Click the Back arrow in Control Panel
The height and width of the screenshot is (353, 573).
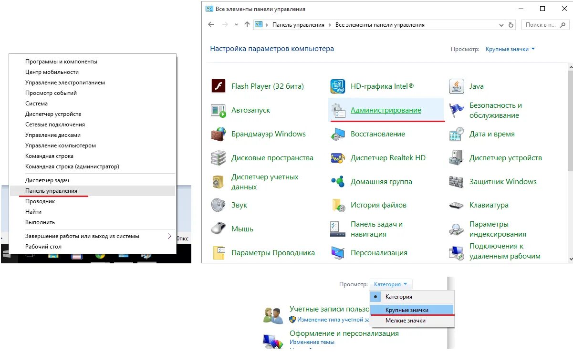pyautogui.click(x=211, y=25)
